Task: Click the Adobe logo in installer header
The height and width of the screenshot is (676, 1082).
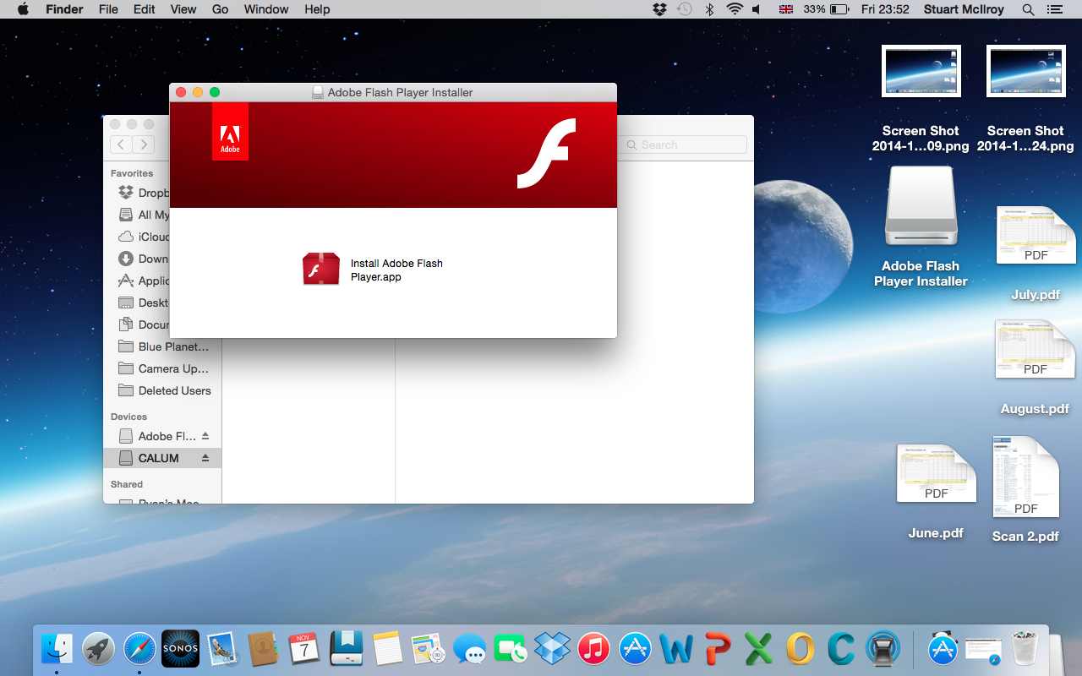Action: point(230,132)
